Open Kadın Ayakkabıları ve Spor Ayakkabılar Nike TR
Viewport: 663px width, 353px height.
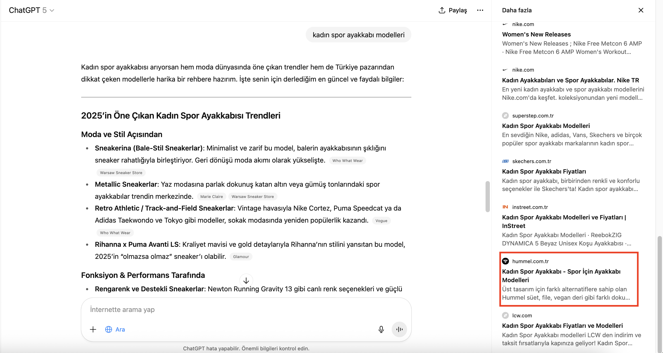[571, 80]
